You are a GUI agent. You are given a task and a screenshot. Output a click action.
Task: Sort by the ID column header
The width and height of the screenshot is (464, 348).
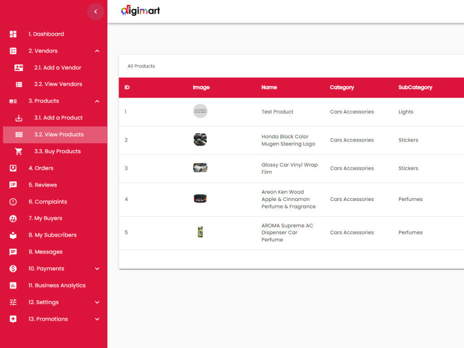point(127,87)
